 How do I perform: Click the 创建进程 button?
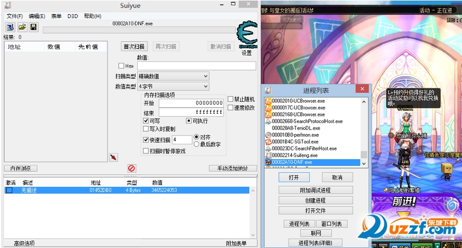316,200
